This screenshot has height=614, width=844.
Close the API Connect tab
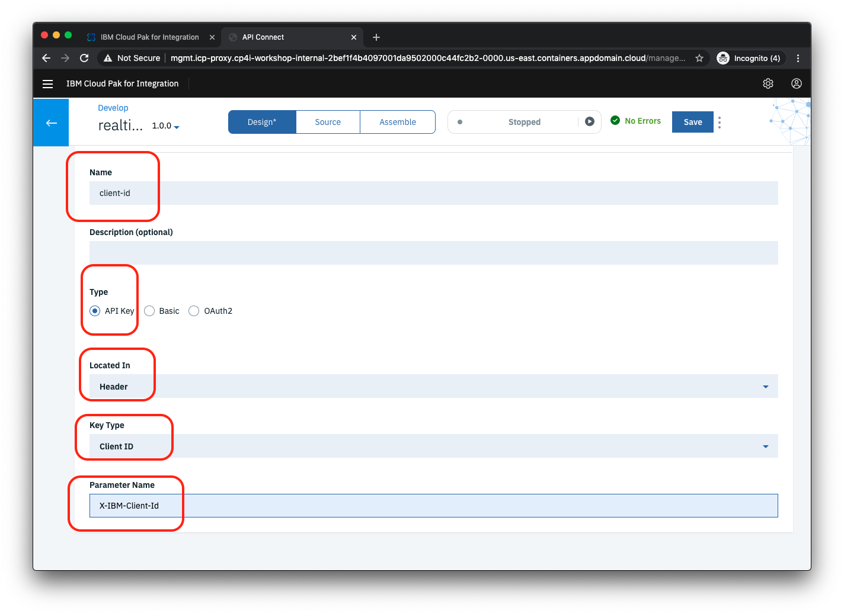[354, 37]
